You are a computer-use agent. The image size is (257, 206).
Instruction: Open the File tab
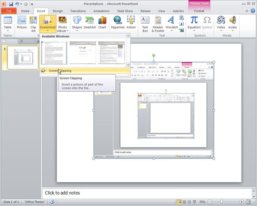click(x=9, y=11)
